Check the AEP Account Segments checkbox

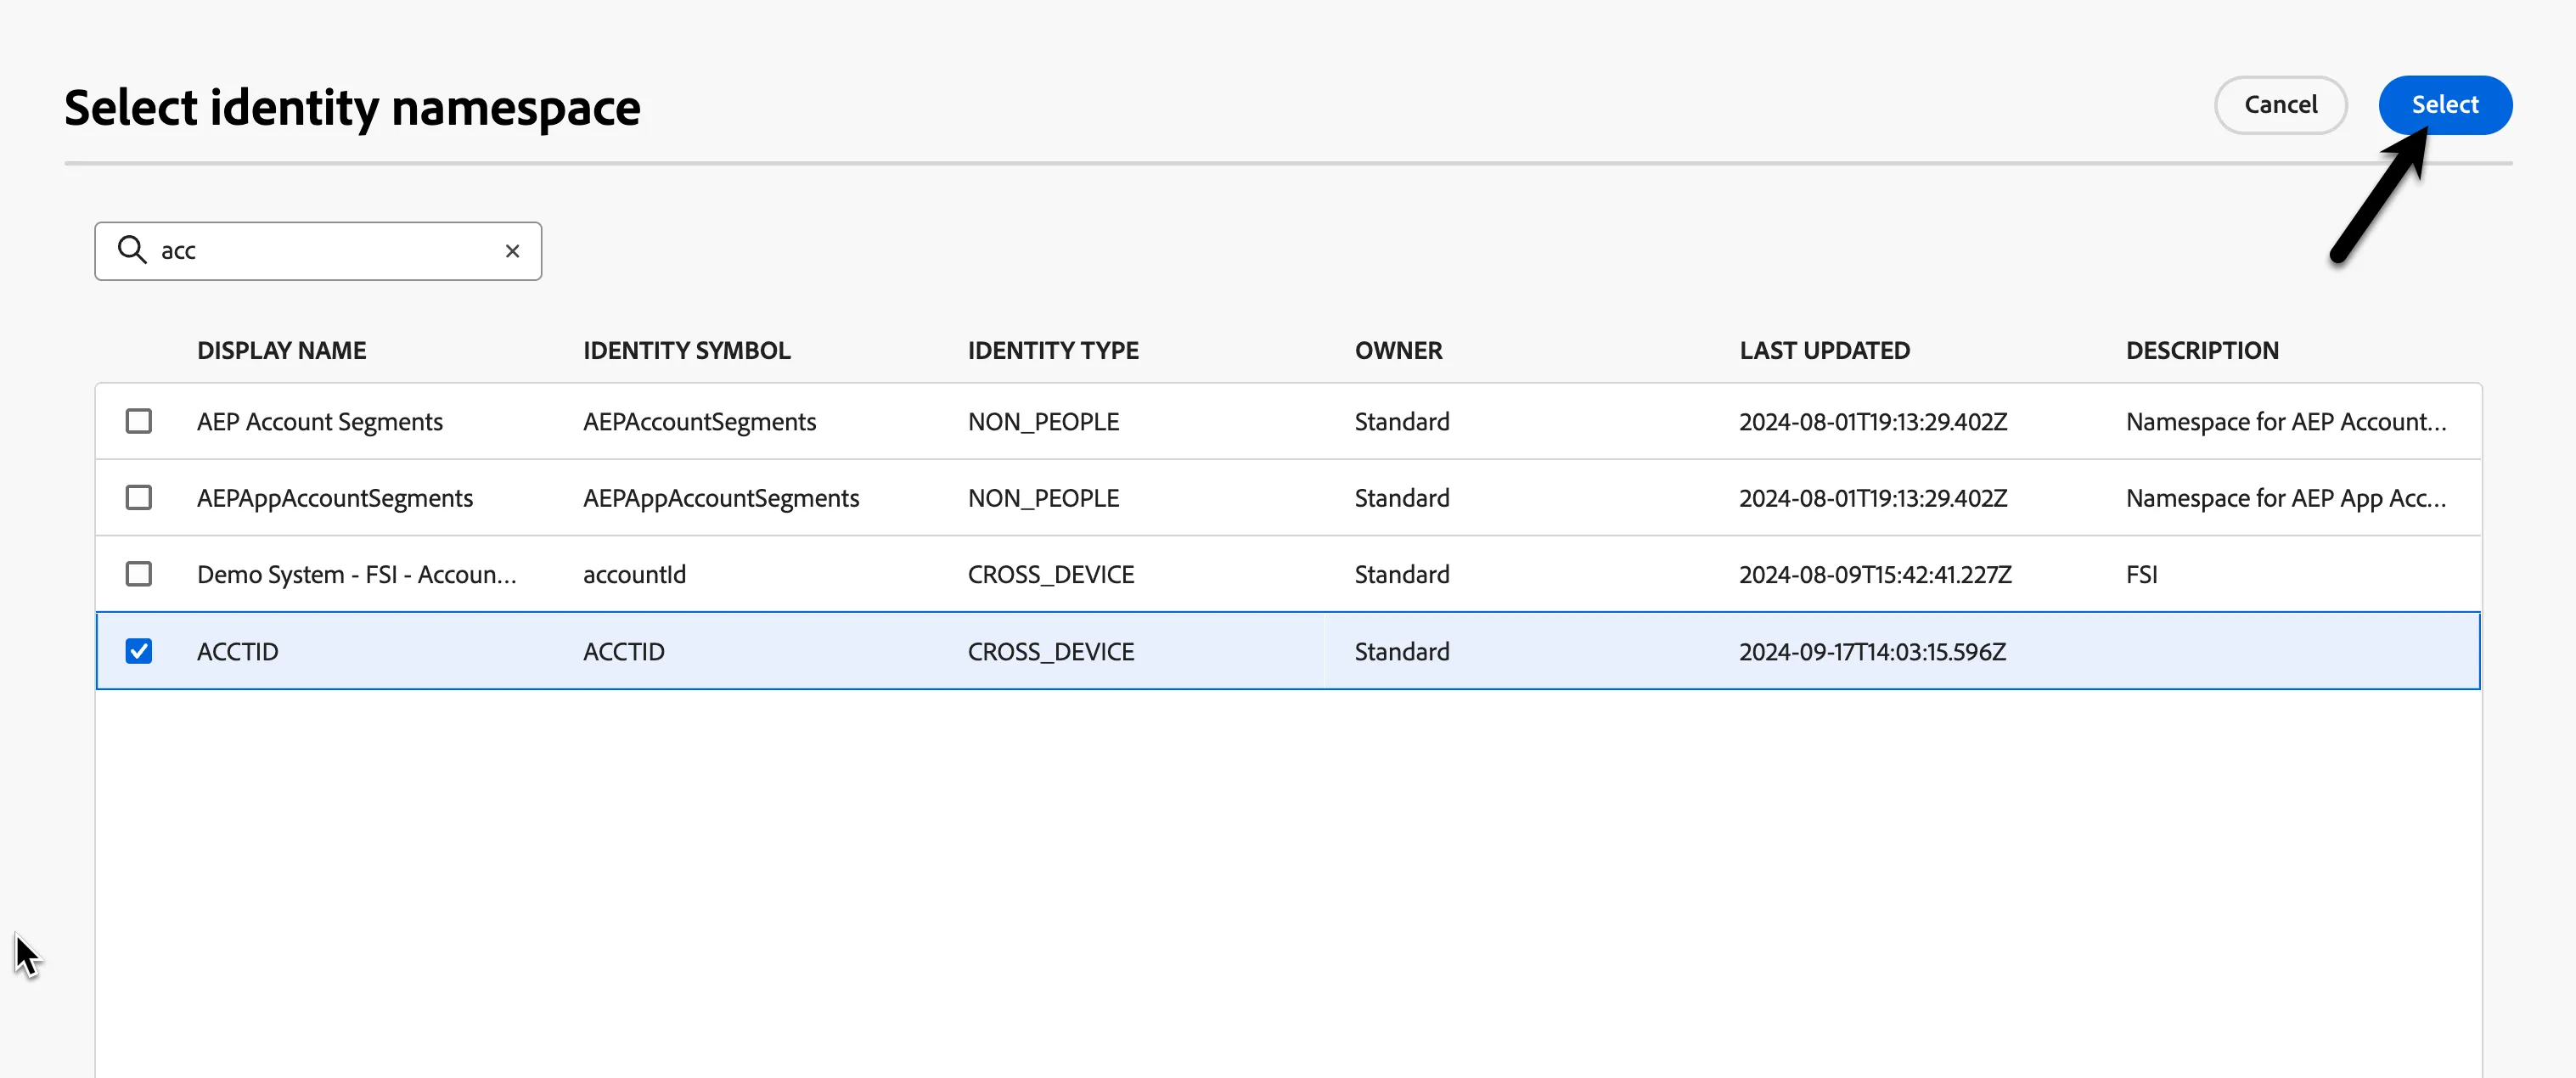pyautogui.click(x=139, y=421)
